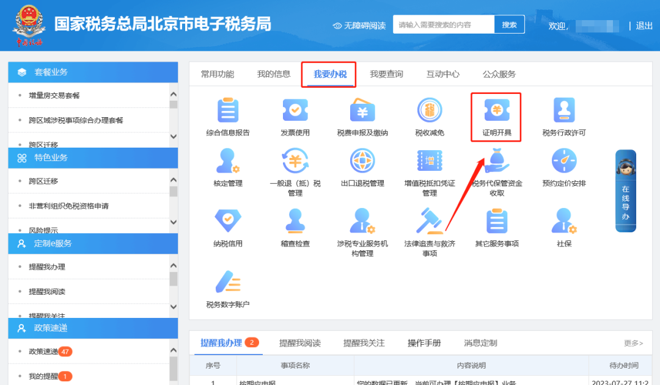Click the 特色业务 list scrollbar thumb
This screenshot has height=385, width=660.
point(174,191)
